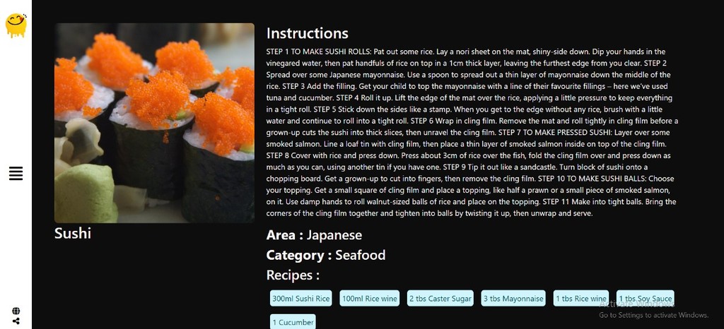
Task: Click the word Japanese in Area line
Action: point(334,235)
